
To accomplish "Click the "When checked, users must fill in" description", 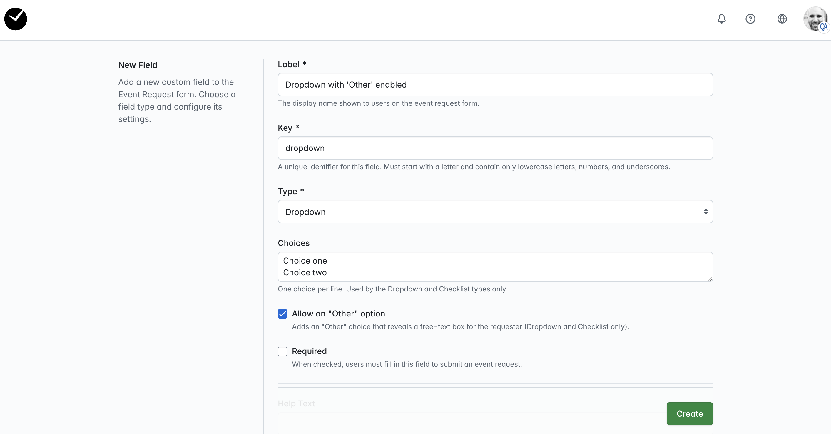I will coord(407,364).
